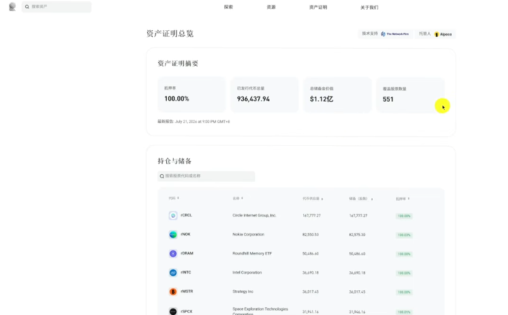
Task: Open the 资源 nav menu
Action: (x=271, y=7)
